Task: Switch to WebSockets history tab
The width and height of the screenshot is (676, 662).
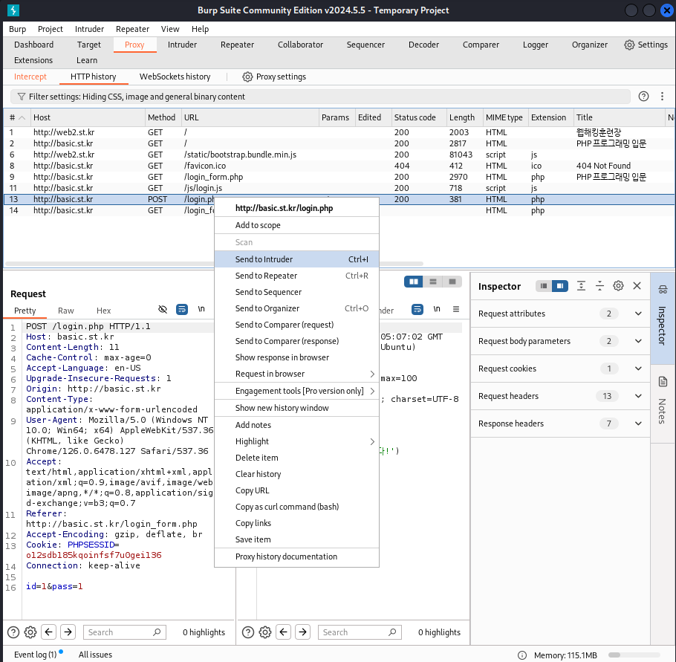Action: coord(175,77)
